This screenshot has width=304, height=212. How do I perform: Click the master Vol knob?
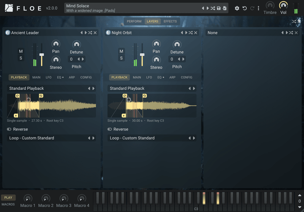click(283, 5)
